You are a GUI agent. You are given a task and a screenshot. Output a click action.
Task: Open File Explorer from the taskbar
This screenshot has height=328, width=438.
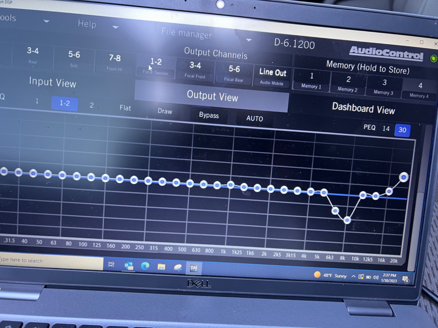[x=161, y=267]
